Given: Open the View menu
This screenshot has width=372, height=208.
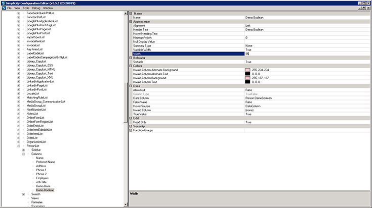Looking at the screenshot, I should [x=17, y=8].
